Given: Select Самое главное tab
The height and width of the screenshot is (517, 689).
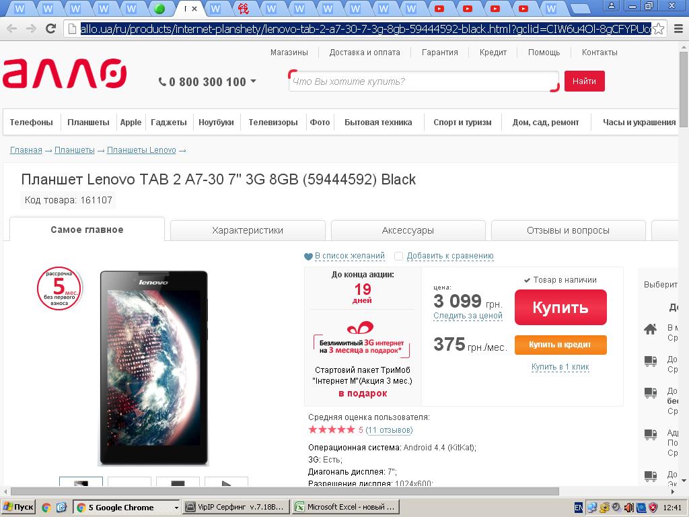Looking at the screenshot, I should point(87,230).
